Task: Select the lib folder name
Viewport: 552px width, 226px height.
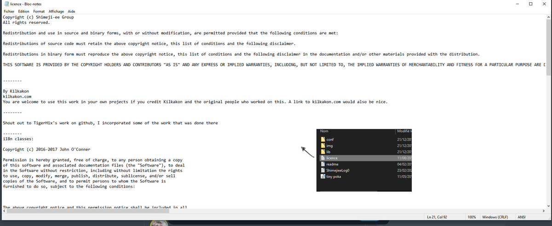Action: pos(328,151)
